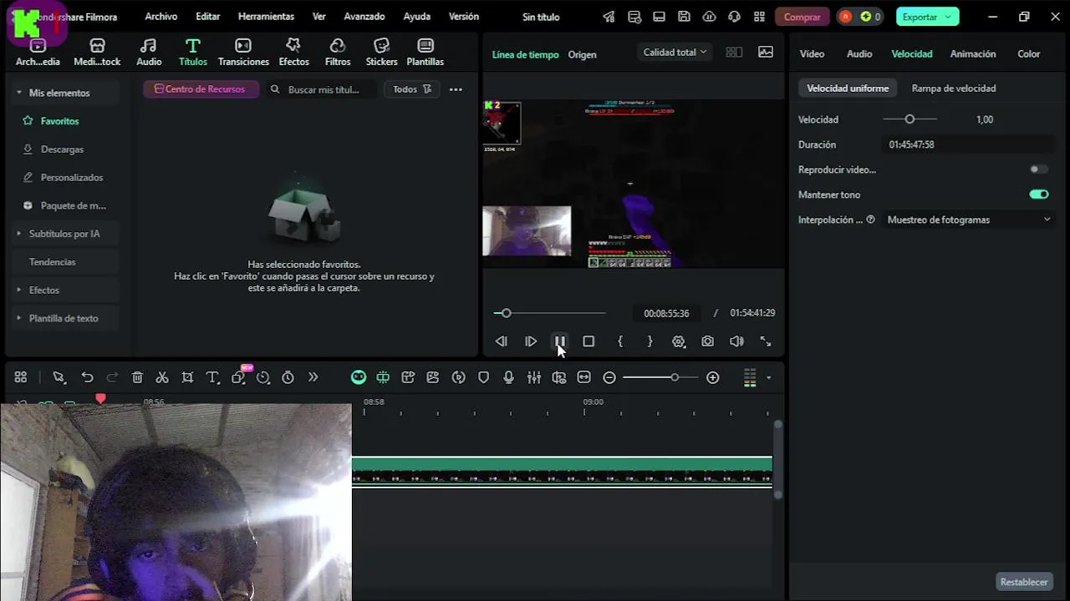
Task: Open the Stickers category
Action: coord(381,52)
